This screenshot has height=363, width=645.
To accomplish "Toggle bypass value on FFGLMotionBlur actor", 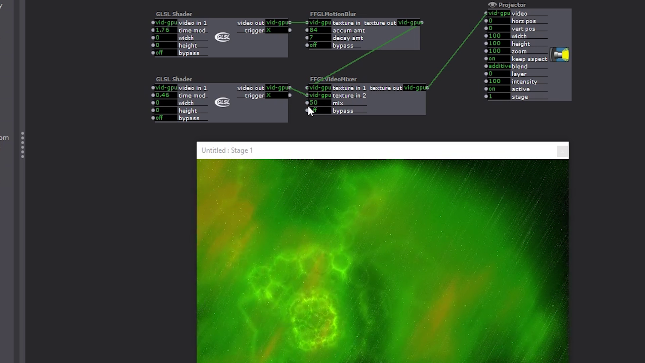I will click(319, 45).
